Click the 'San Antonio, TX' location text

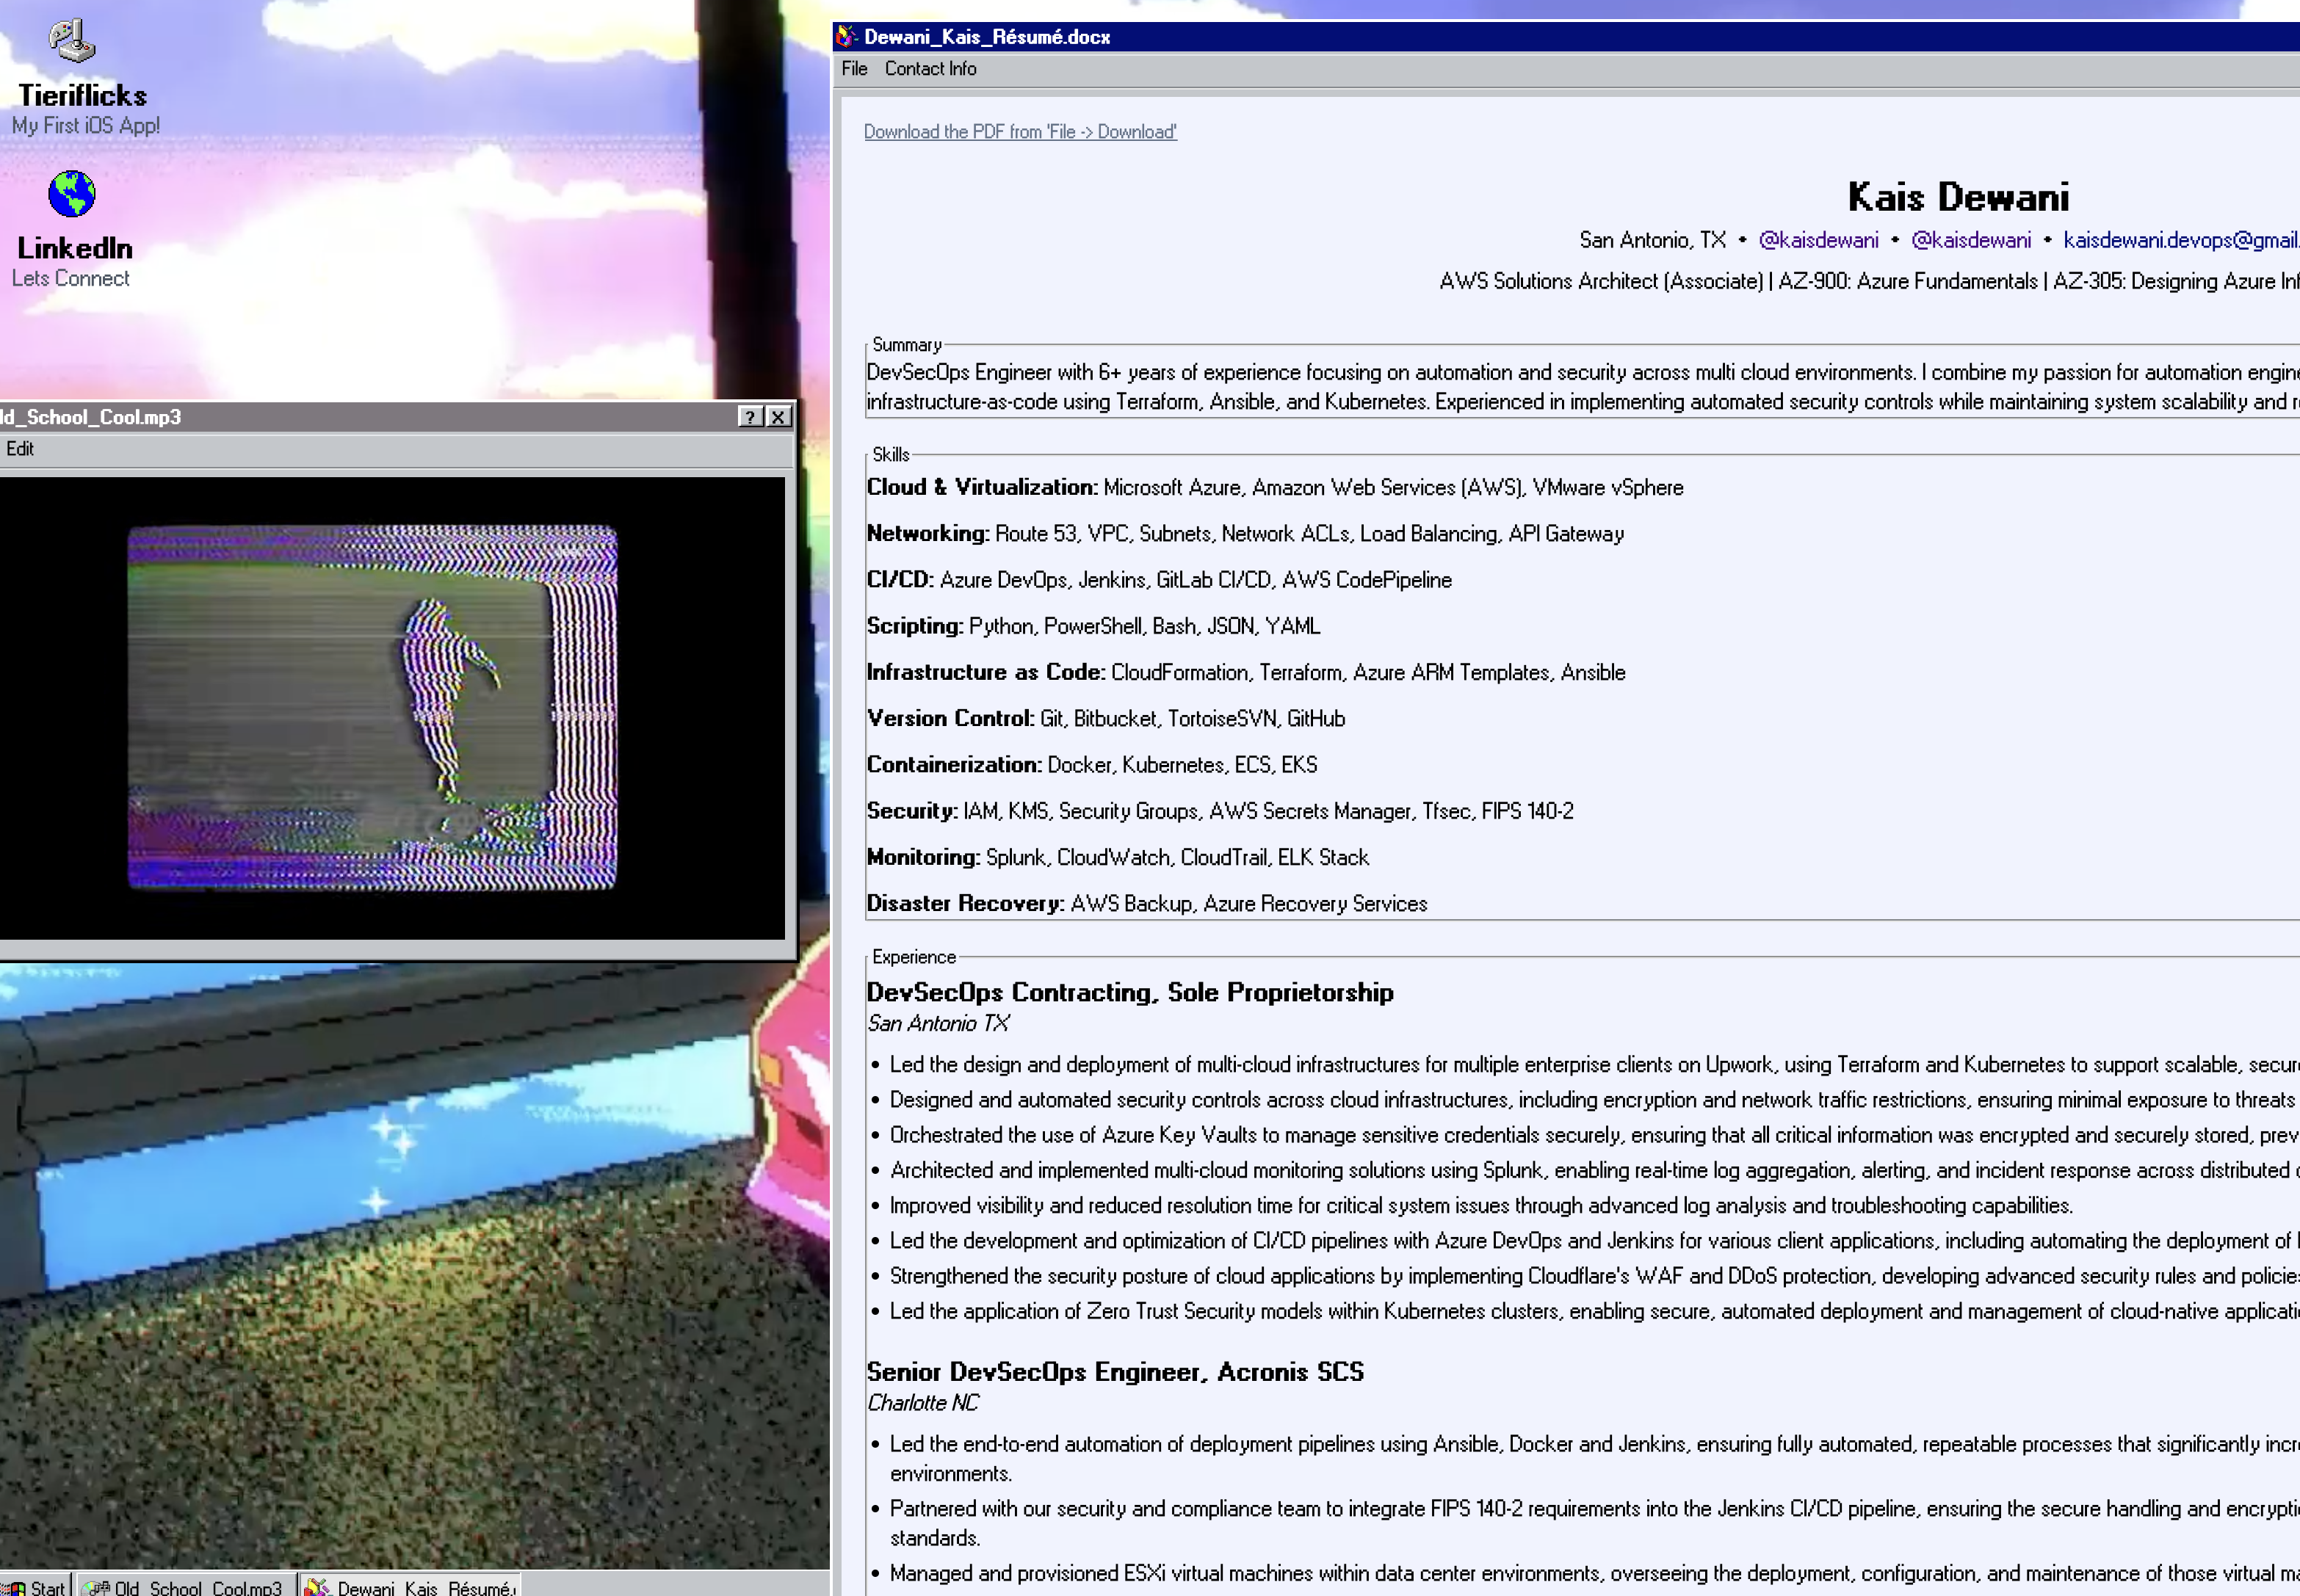click(1652, 240)
